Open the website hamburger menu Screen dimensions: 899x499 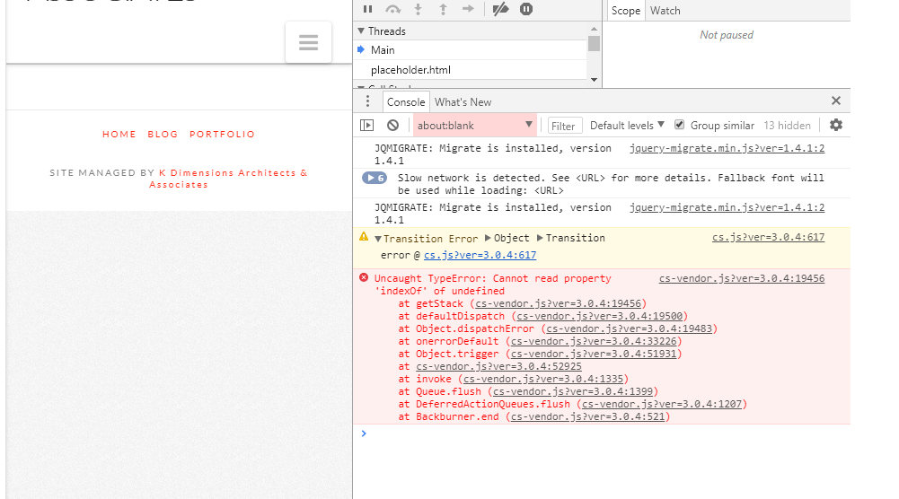tap(308, 42)
